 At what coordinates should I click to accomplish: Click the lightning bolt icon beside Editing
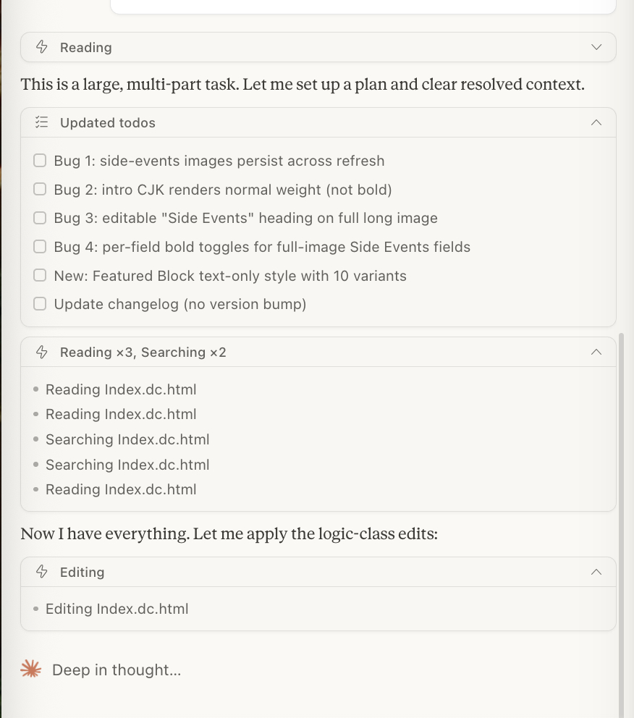42,572
